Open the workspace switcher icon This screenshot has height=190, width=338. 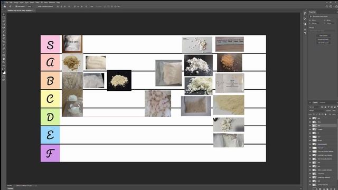331,6
